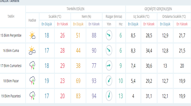Click En Düşük under Nem

click(x=78, y=24)
